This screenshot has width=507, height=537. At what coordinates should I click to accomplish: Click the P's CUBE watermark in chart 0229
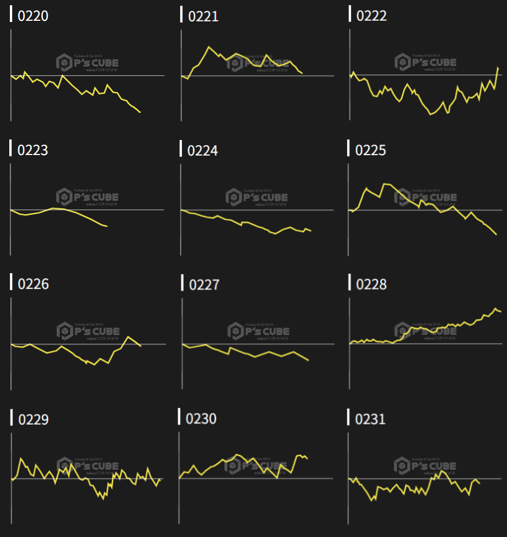click(88, 466)
